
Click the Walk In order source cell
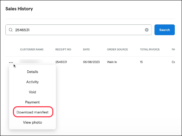click(x=112, y=62)
